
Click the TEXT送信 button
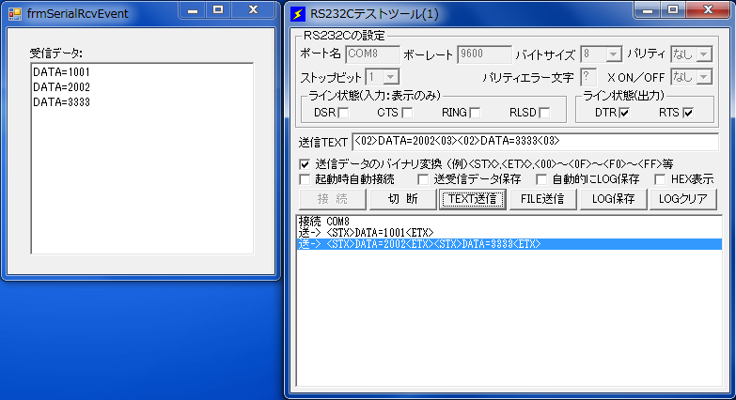(472, 199)
